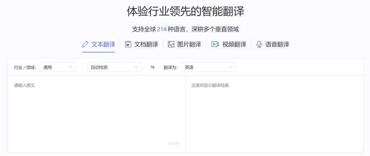The width and height of the screenshot is (370, 156).
Task: Open the 通用 industry dropdown
Action: (58, 67)
